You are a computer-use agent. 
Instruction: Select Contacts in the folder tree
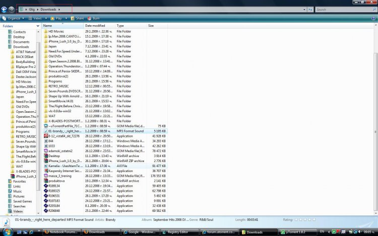[x=19, y=32]
